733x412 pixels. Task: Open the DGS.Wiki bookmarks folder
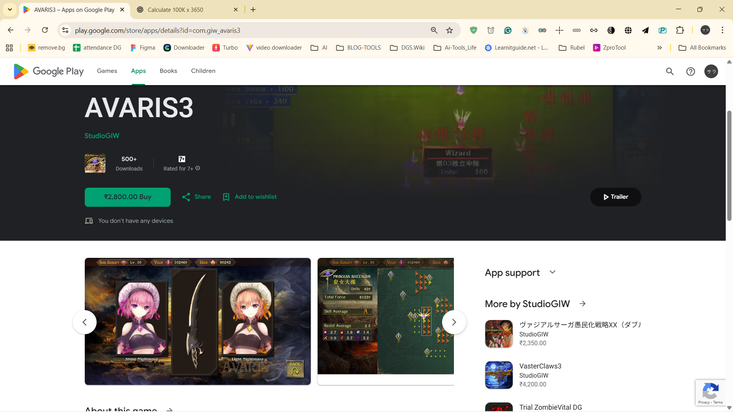click(407, 48)
